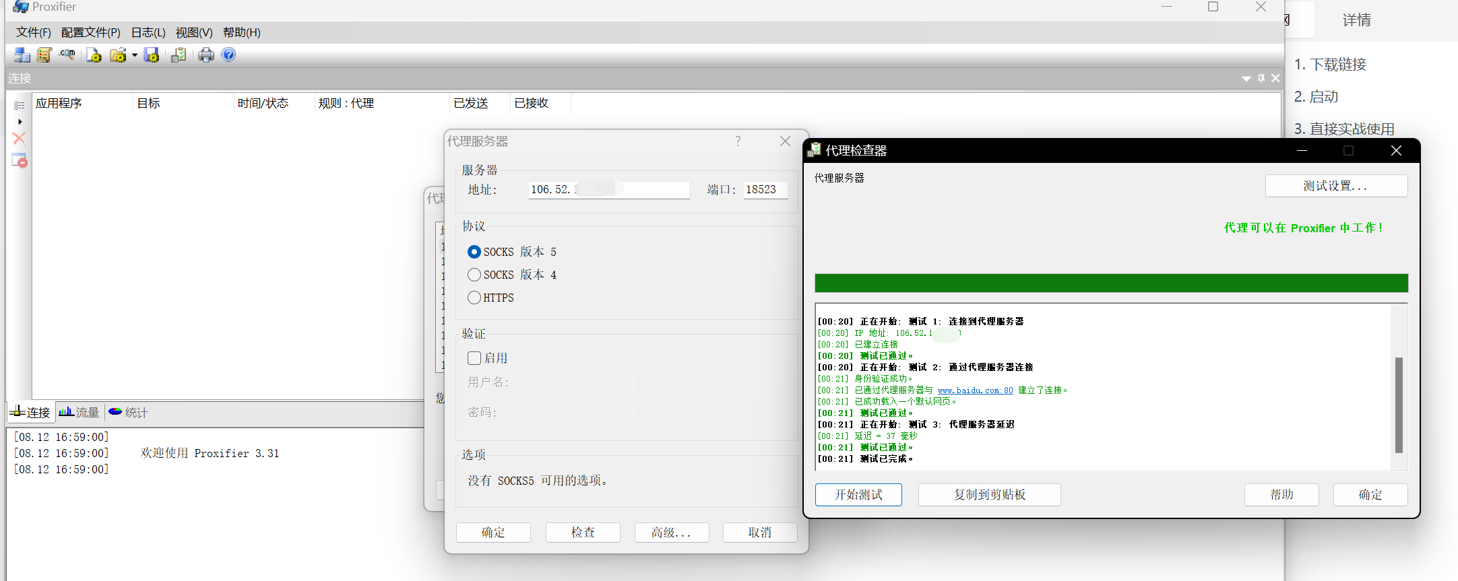
Task: Click 帮助 button in proxy checker
Action: point(1281,495)
